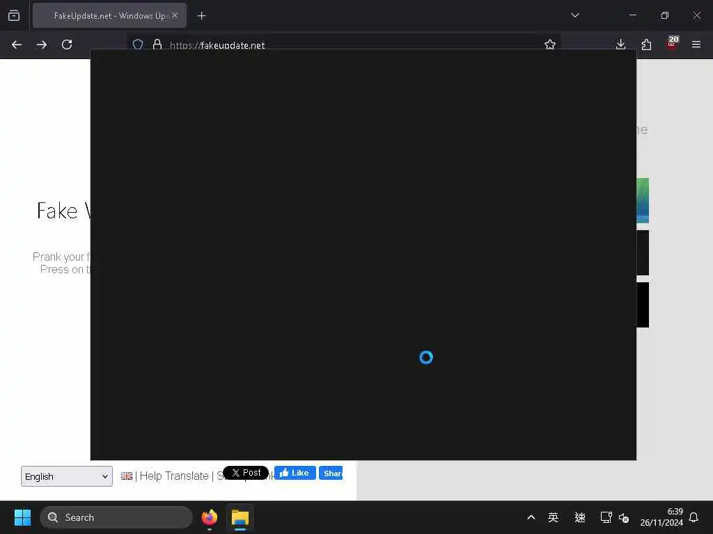The height and width of the screenshot is (534, 713).
Task: Click the fakeupdate.net address bar
Action: coord(343,44)
